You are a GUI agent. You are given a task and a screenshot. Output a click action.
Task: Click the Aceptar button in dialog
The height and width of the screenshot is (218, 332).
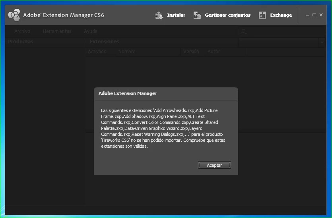click(214, 165)
